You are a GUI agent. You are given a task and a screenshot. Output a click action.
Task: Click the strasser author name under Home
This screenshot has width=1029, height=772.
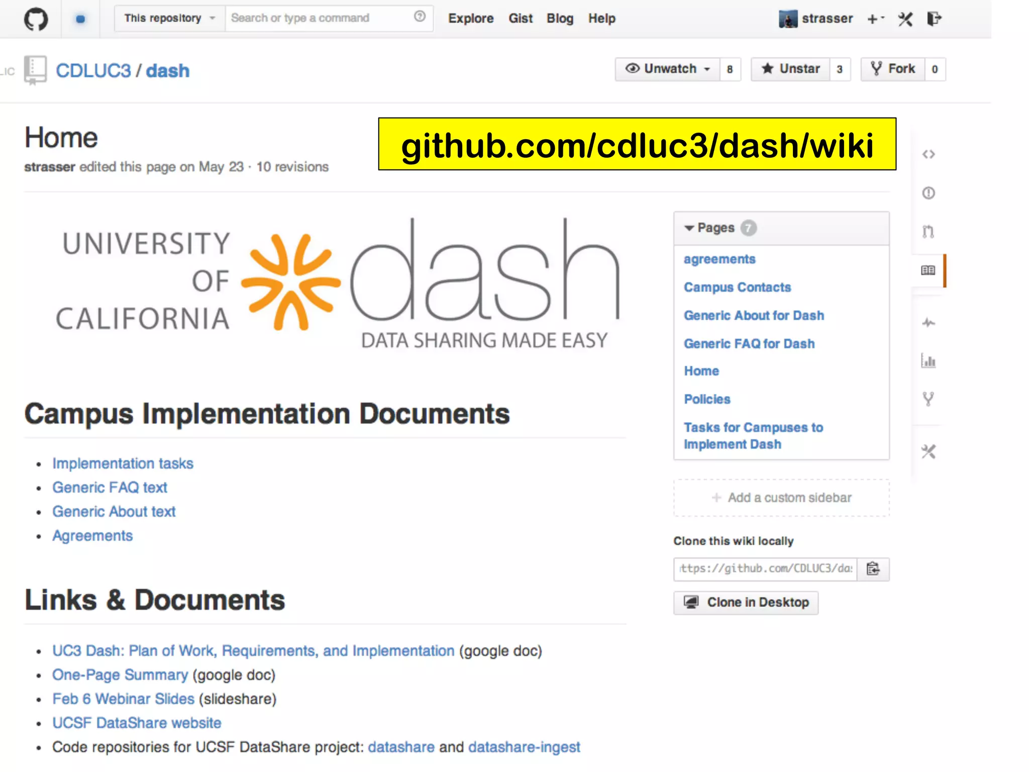[49, 167]
